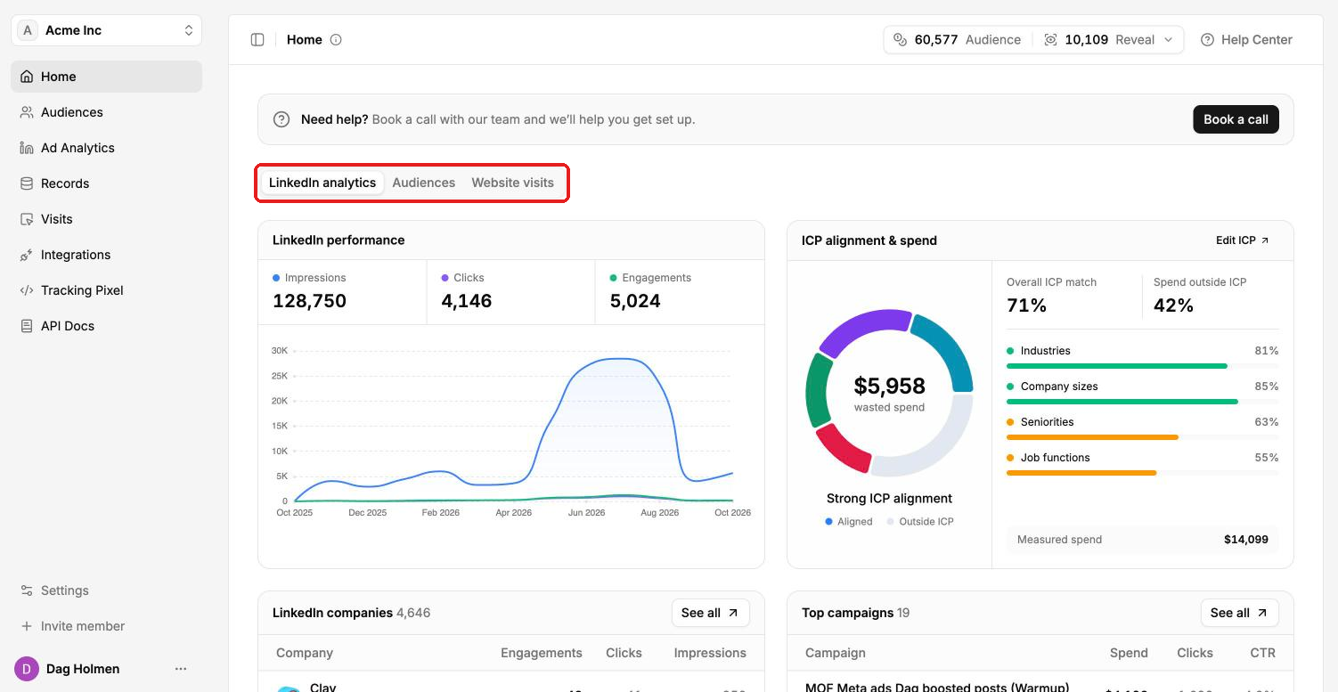
Task: Click the Audiences people icon in sidebar
Action: pos(27,112)
